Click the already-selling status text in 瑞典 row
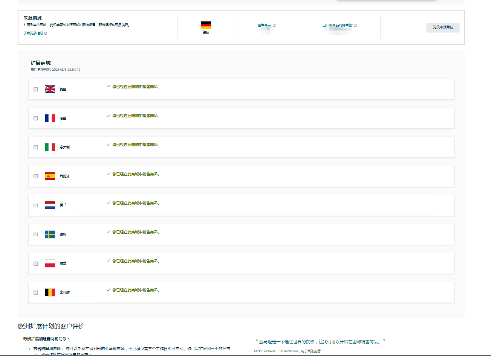Image resolution: width=491 pixels, height=356 pixels. [x=136, y=232]
